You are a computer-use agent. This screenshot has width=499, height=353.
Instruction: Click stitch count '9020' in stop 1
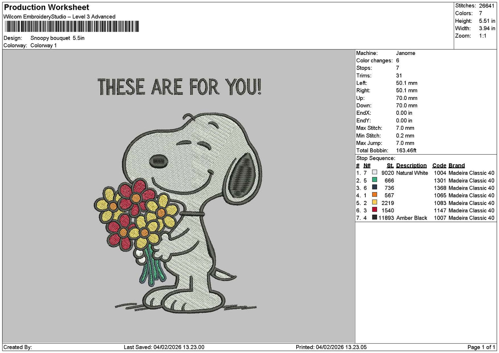(x=387, y=173)
